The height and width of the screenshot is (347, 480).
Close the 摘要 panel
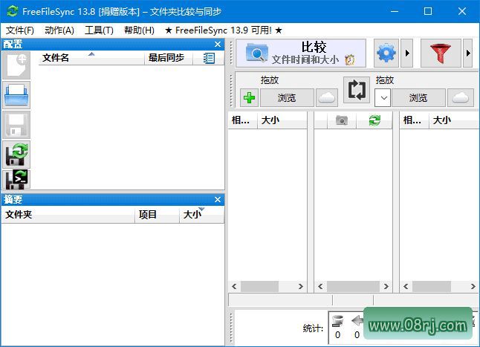tap(218, 200)
